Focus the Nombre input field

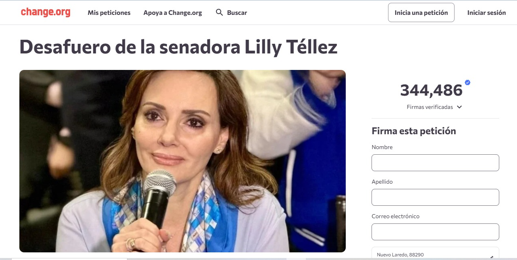tap(435, 163)
